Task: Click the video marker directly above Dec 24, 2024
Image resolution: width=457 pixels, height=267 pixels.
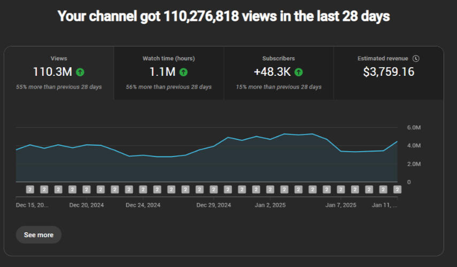Action: pyautogui.click(x=143, y=190)
